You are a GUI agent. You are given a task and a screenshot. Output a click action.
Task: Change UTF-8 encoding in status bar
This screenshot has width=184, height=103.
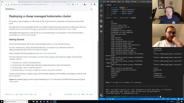(x=163, y=99)
